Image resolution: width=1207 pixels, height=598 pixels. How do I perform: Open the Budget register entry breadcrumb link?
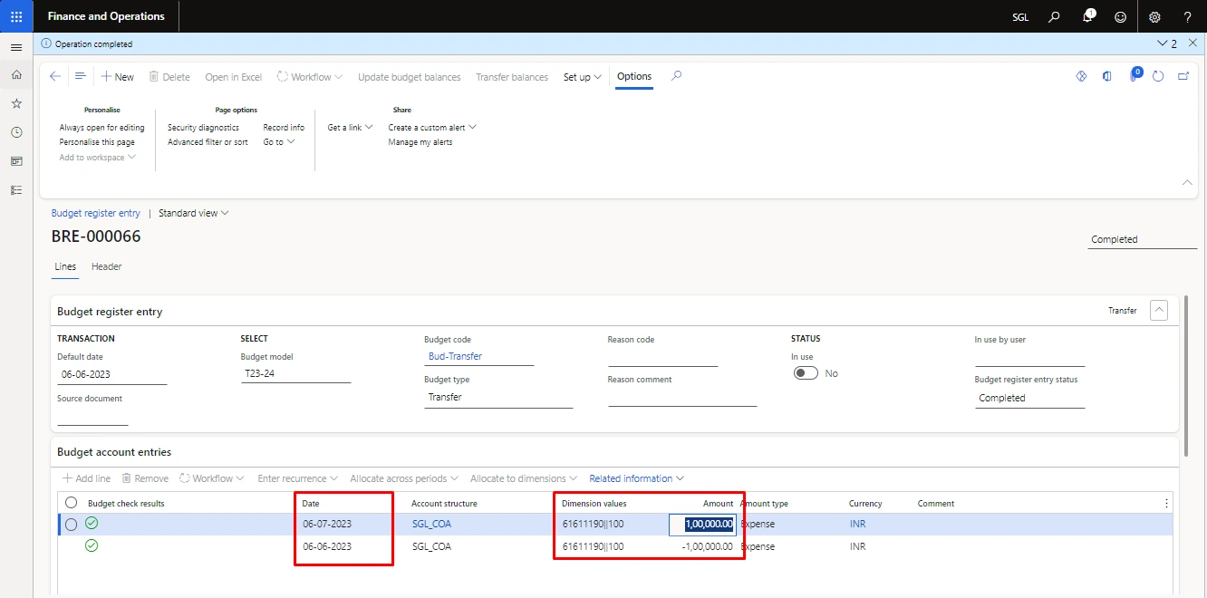(x=96, y=213)
